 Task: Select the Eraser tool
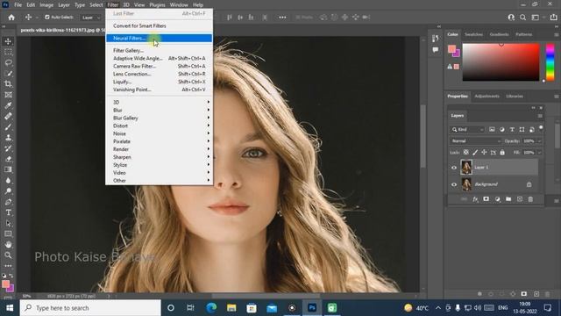click(8, 159)
